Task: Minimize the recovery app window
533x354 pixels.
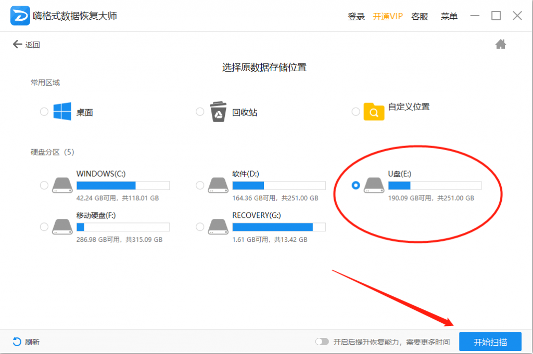Action: [x=475, y=16]
